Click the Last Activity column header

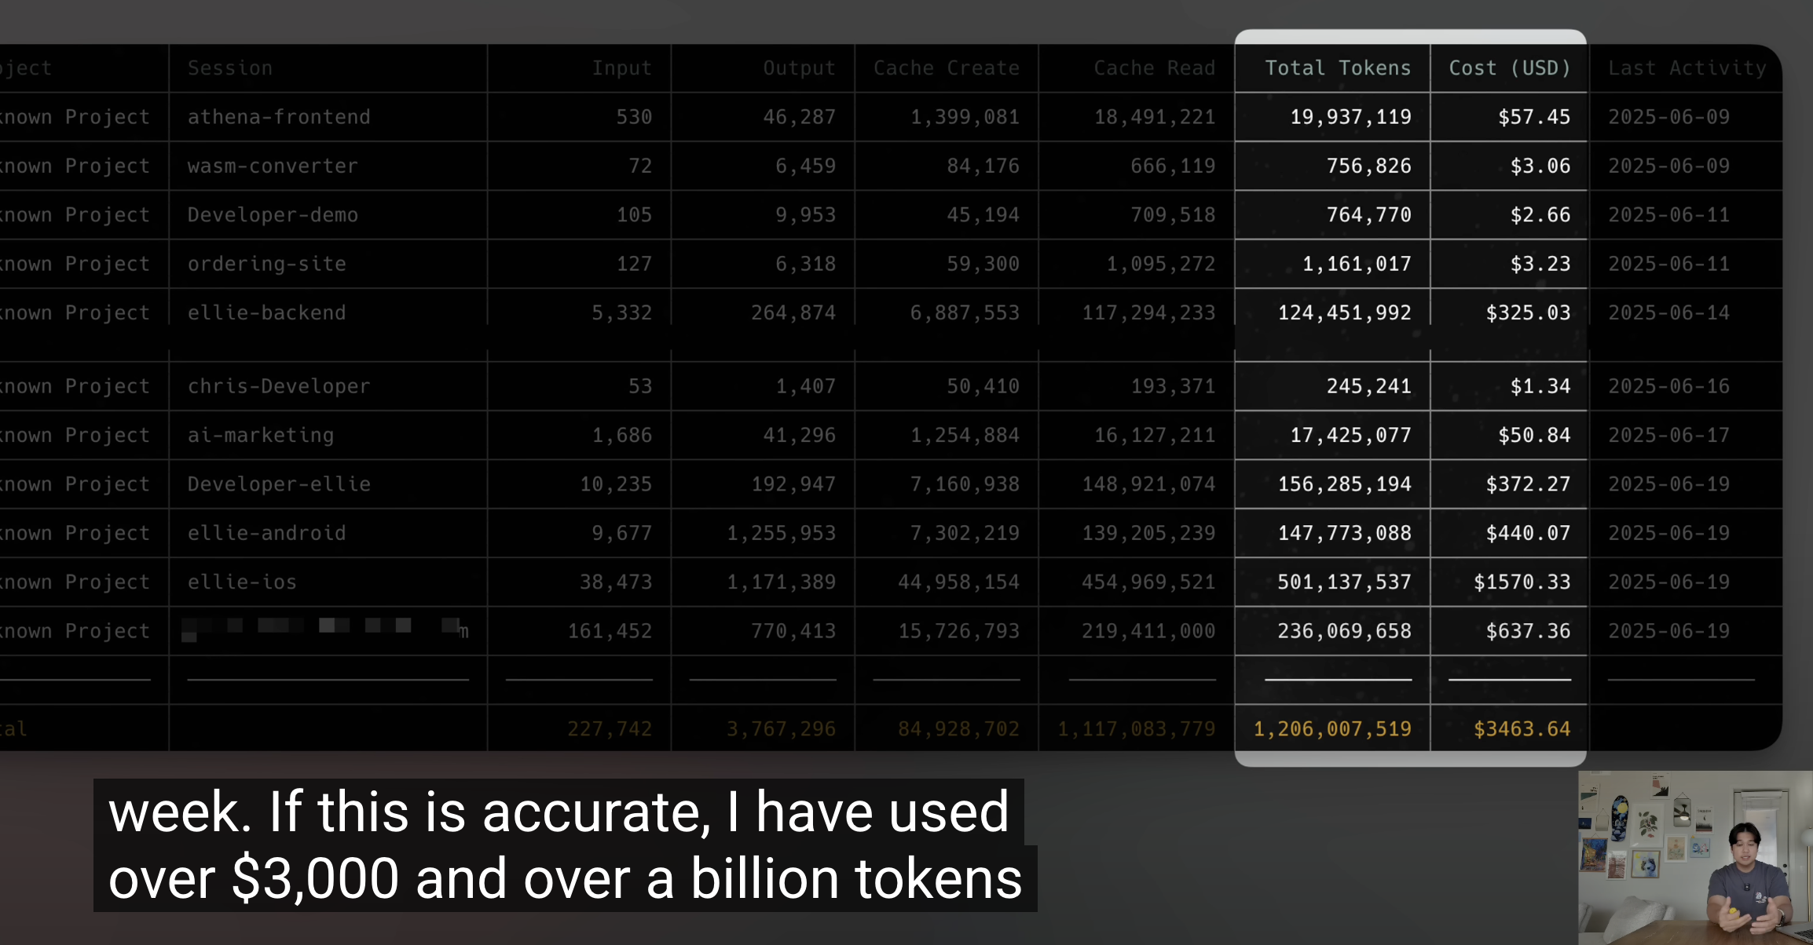coord(1687,68)
